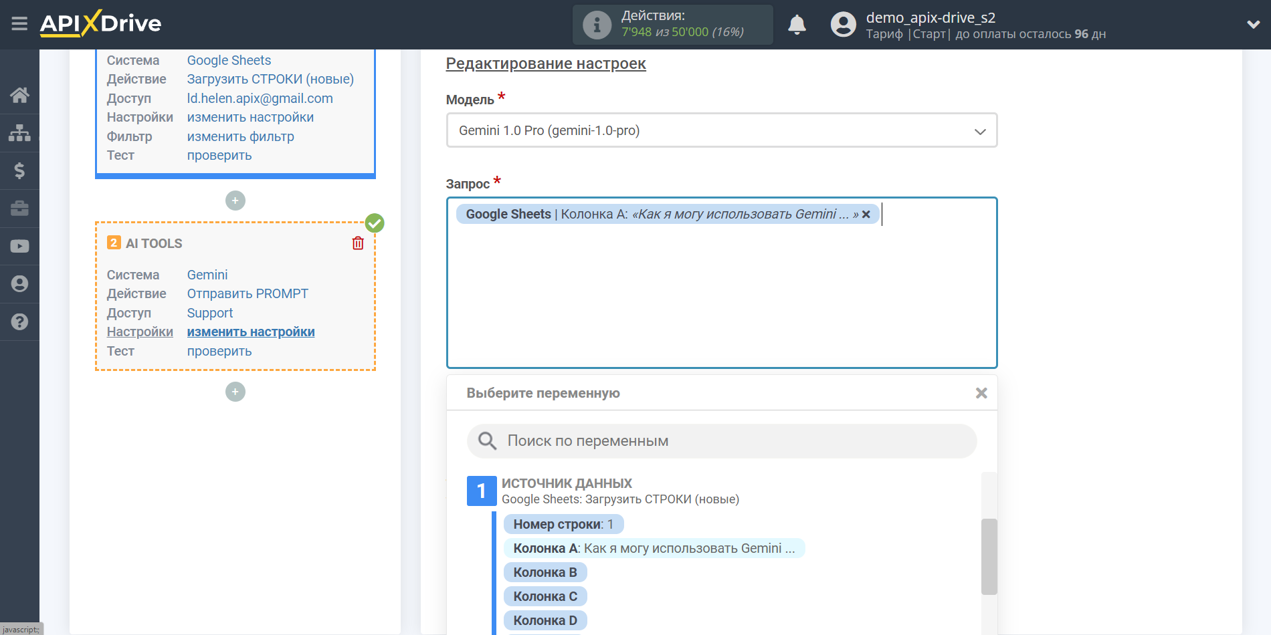Select variable Колонка B
Image resolution: width=1271 pixels, height=635 pixels.
coord(545,572)
